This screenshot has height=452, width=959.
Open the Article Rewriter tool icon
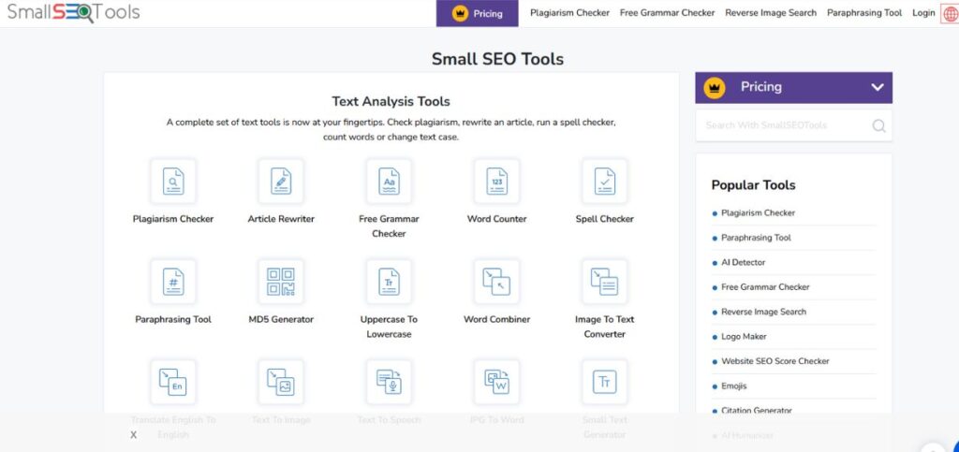coord(281,182)
